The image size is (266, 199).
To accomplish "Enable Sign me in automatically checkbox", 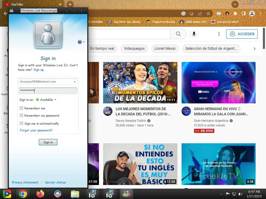I will pos(21,123).
